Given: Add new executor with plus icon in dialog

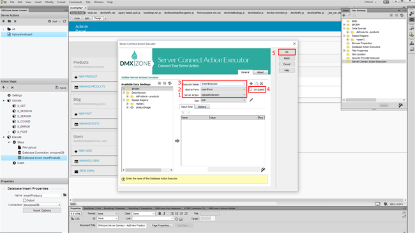Looking at the screenshot, I should (251, 84).
